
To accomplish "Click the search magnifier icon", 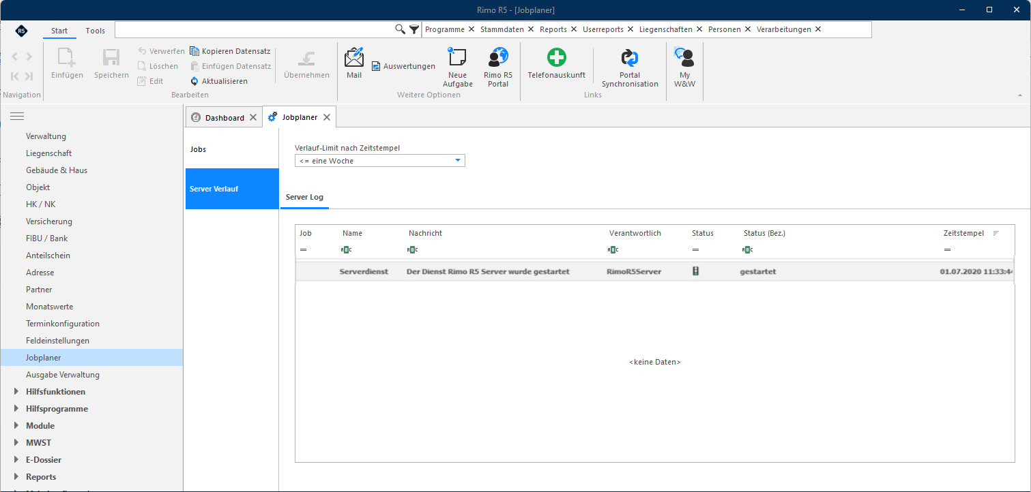I will coord(401,29).
